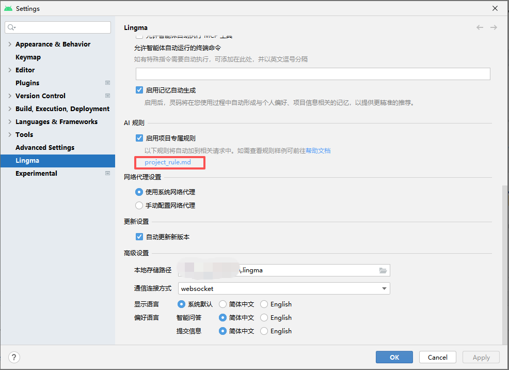Select English for 智能问答 language
509x370 pixels.
[264, 317]
